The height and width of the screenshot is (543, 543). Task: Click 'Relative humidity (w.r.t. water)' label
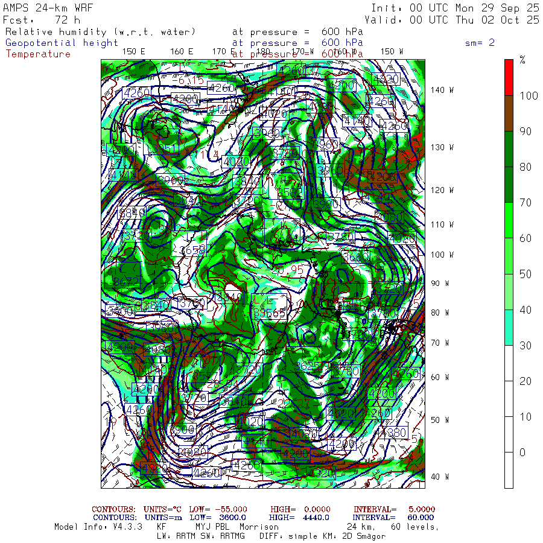pyautogui.click(x=100, y=32)
